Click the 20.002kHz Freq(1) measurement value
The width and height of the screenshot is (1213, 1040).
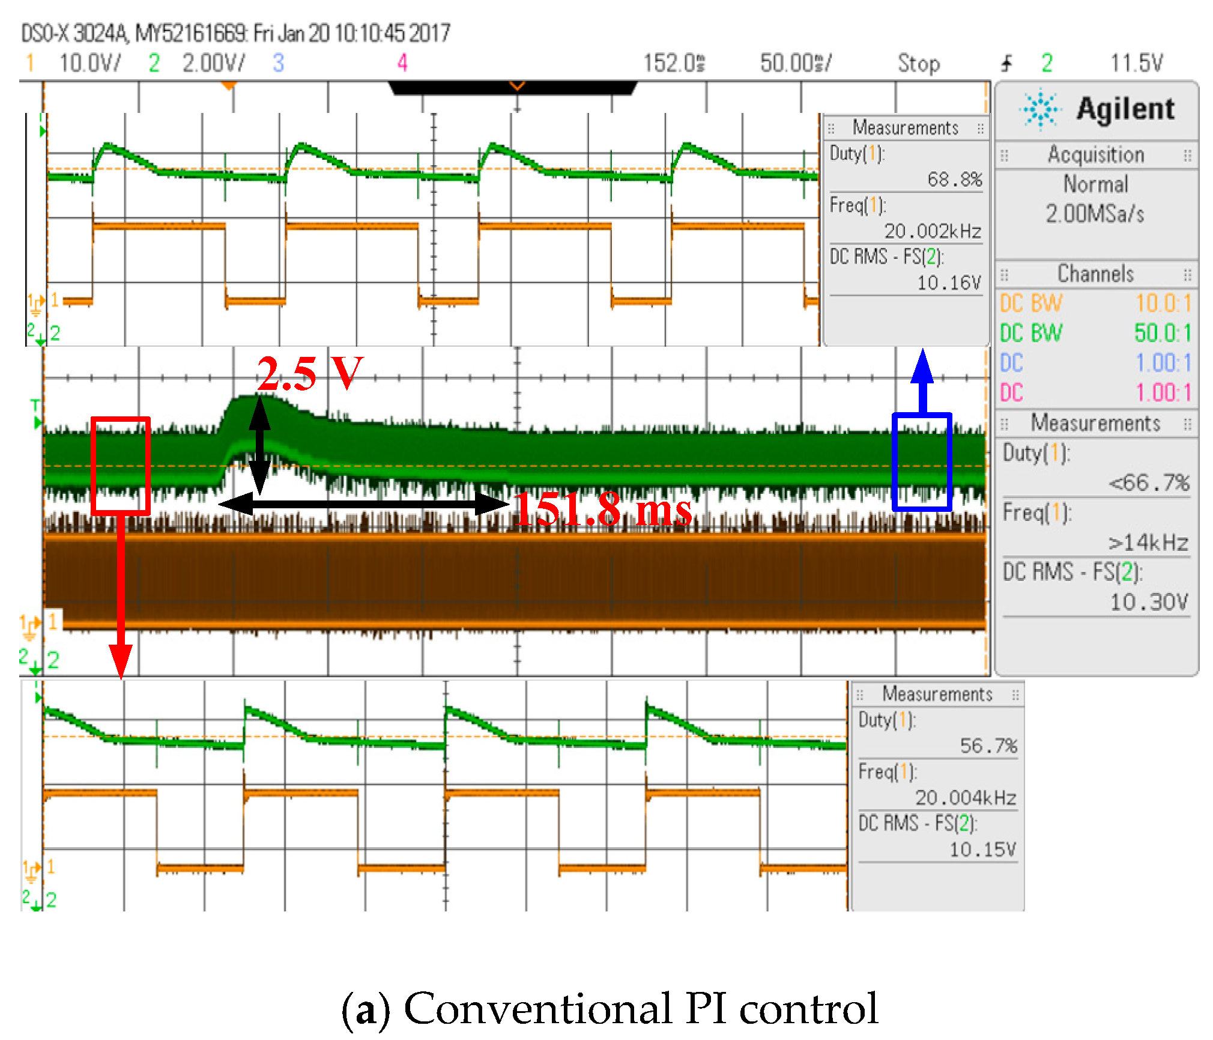pos(932,231)
